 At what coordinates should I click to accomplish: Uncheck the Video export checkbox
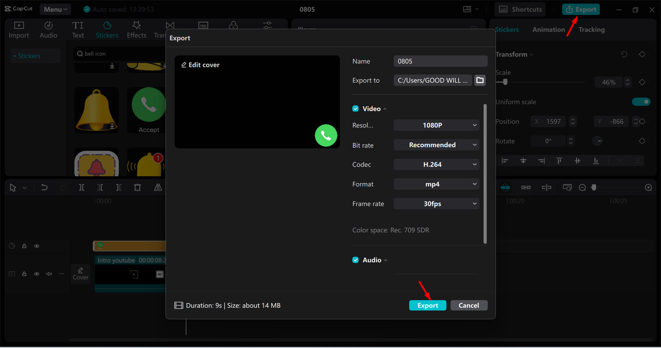click(355, 109)
